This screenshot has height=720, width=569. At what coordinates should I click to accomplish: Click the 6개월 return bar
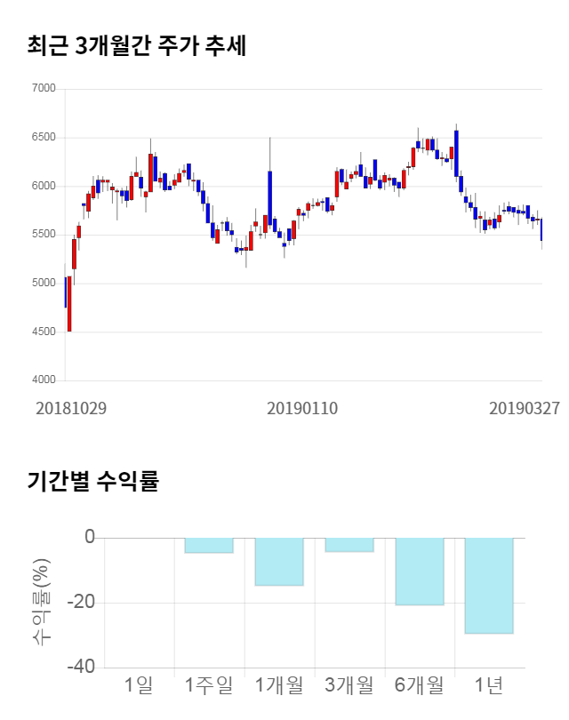[420, 571]
